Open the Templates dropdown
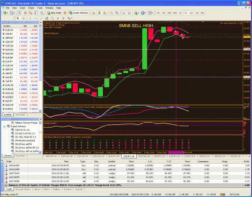252x197 pixels. [150, 13]
